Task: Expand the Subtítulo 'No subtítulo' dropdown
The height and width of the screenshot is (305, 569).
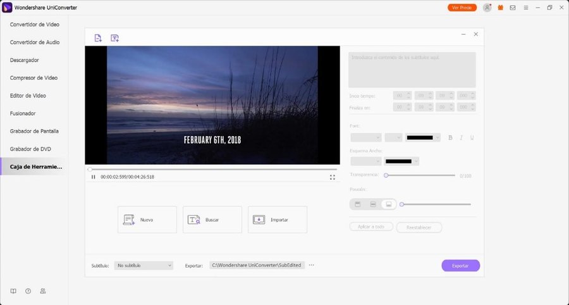Action: tap(144, 266)
